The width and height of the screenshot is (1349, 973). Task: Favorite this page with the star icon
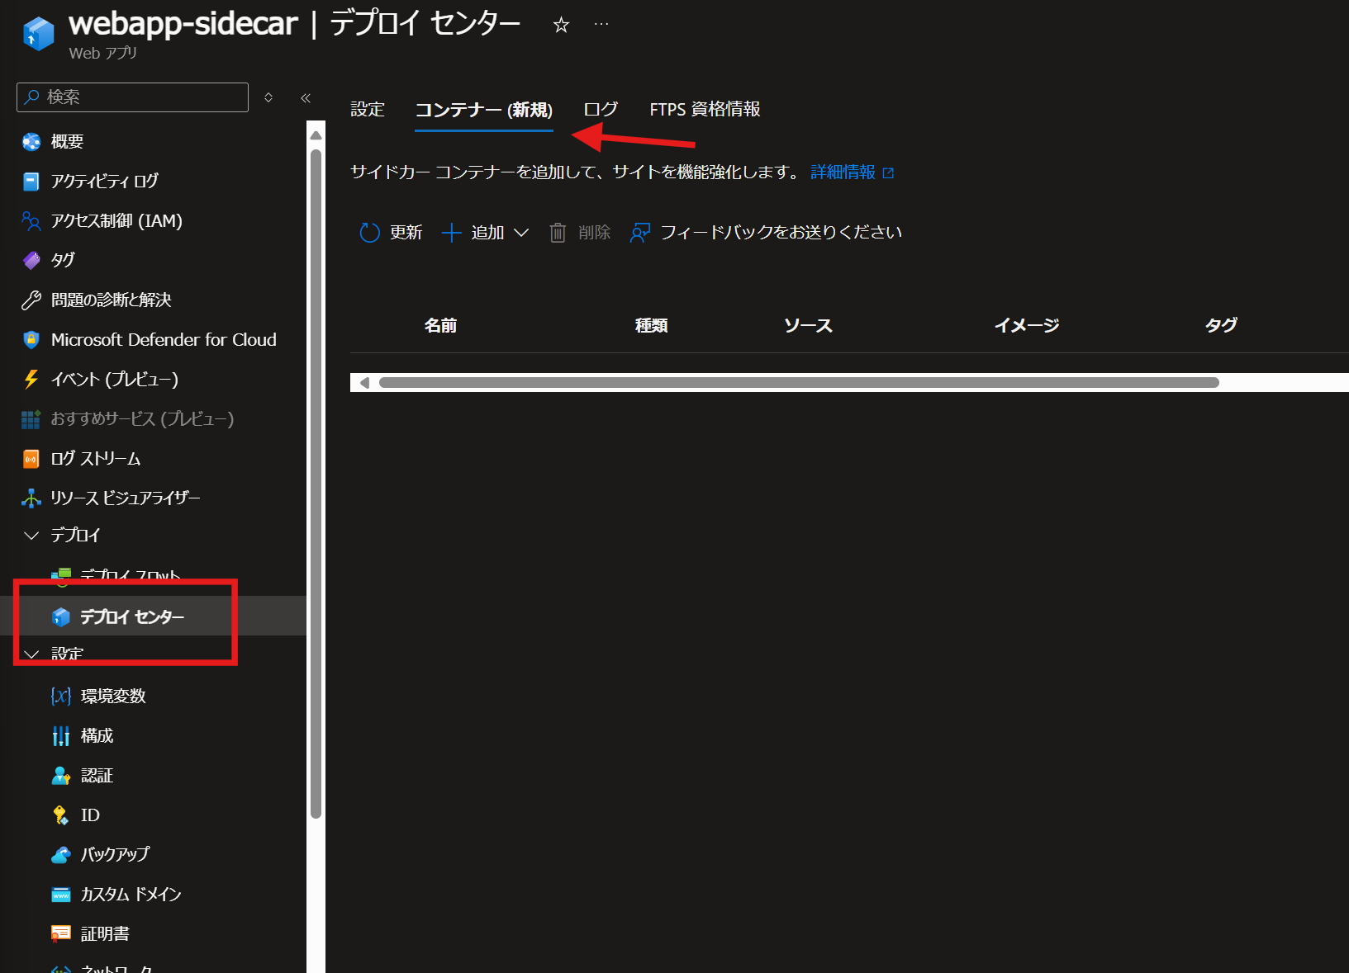561,25
